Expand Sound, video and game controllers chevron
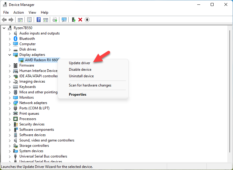 10,140
